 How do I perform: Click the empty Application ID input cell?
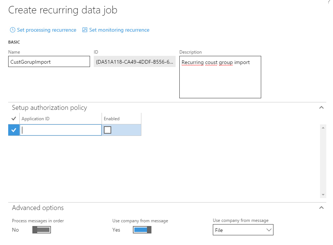[x=60, y=130]
